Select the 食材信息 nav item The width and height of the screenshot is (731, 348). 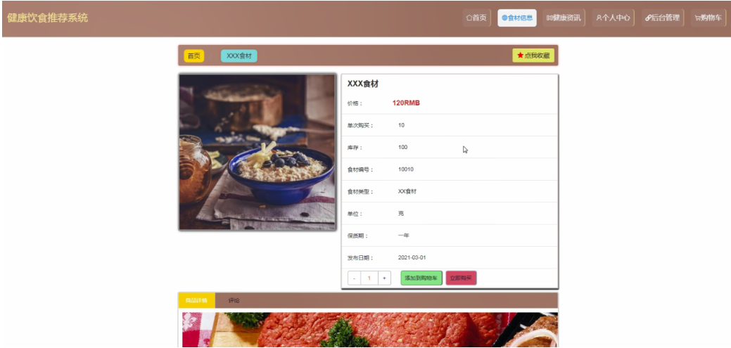517,18
